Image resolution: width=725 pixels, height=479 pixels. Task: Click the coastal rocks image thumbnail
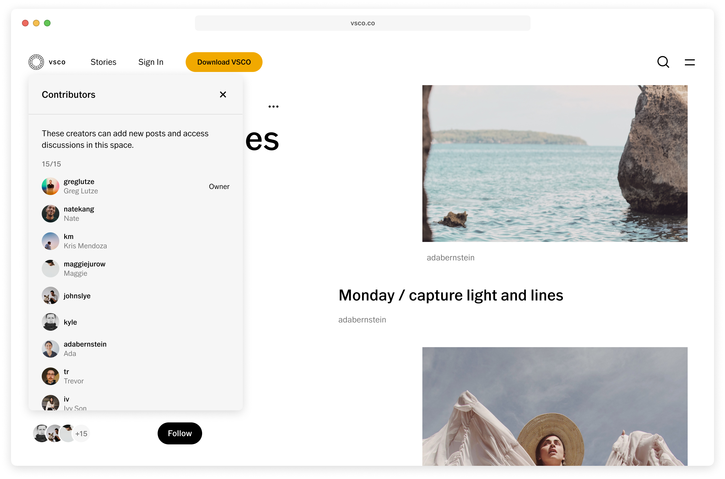click(x=556, y=164)
